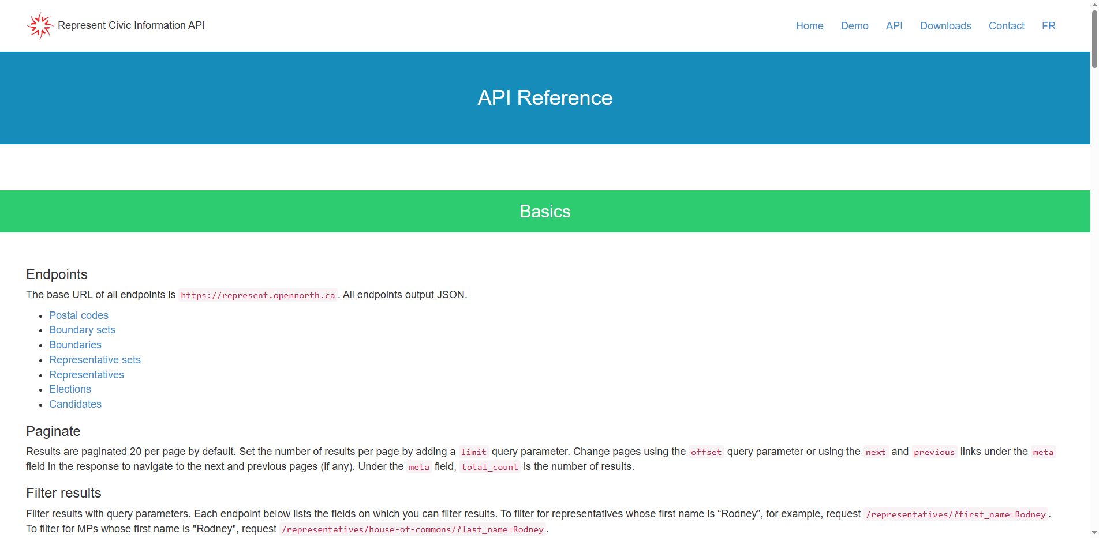This screenshot has height=538, width=1099.
Task: Go to the Demo page
Action: (x=854, y=26)
